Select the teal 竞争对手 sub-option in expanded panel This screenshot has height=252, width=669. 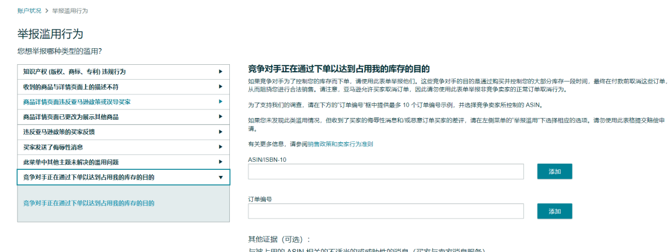(x=89, y=203)
